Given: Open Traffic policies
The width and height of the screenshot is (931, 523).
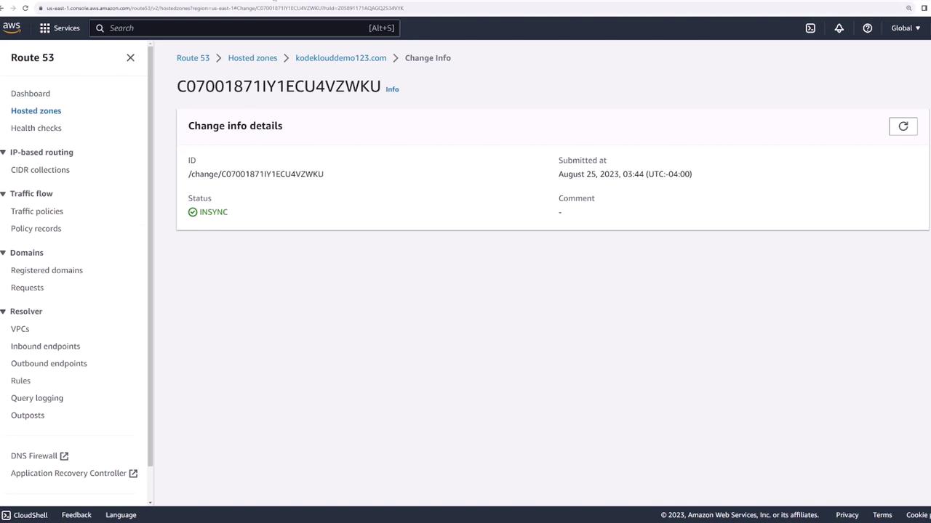Looking at the screenshot, I should [x=37, y=211].
